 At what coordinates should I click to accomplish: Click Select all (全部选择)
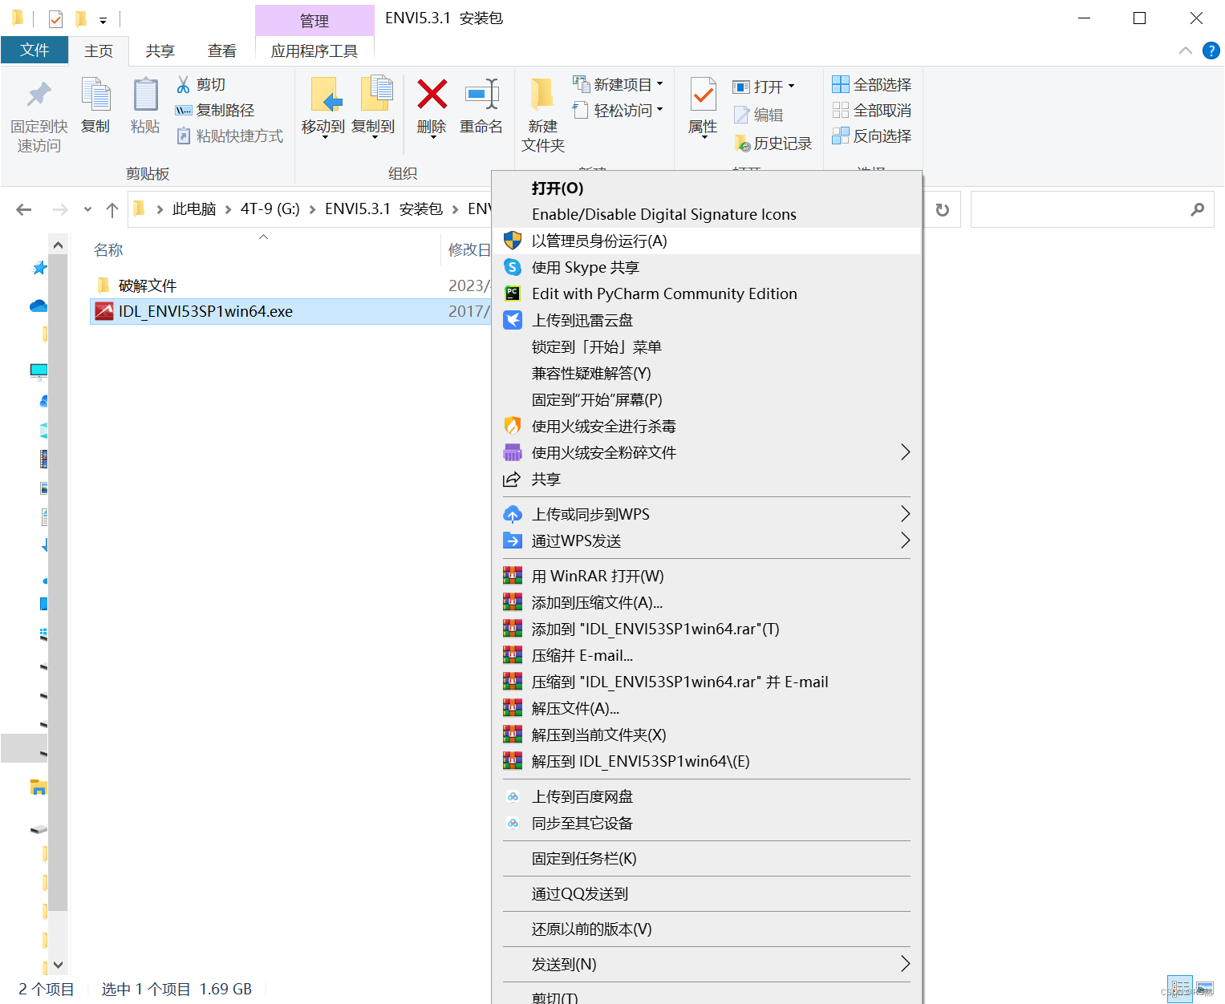(871, 84)
